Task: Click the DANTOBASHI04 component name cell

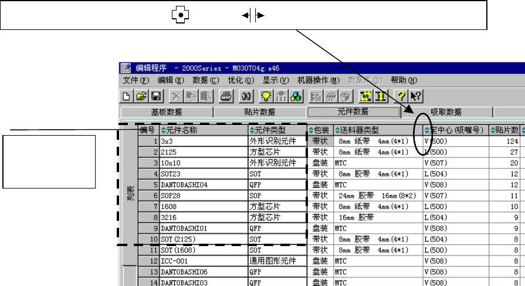Action: 202,184
